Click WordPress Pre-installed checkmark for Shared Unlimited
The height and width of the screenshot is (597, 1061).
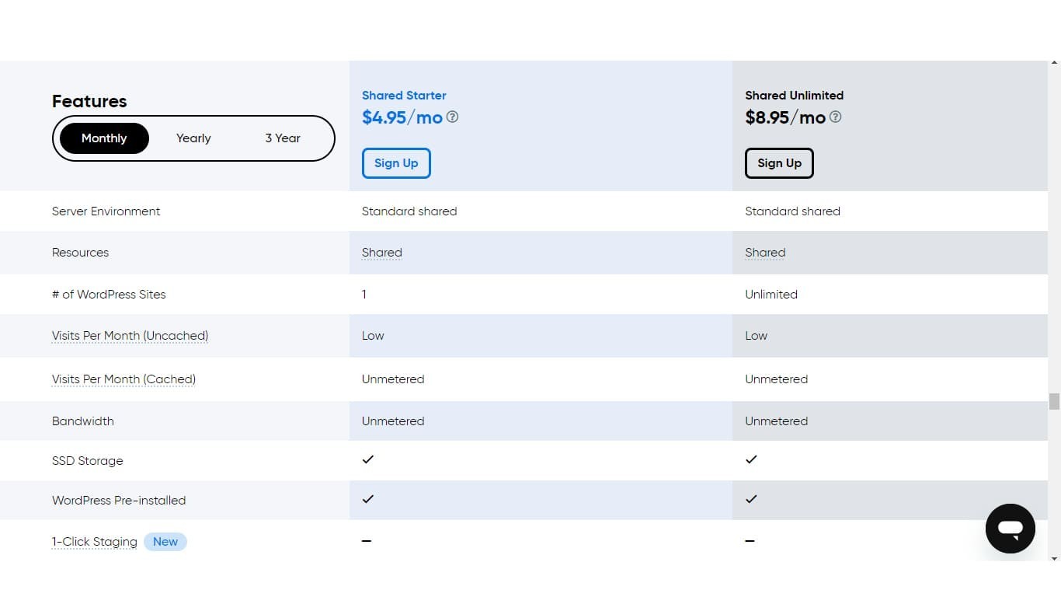pyautogui.click(x=751, y=499)
